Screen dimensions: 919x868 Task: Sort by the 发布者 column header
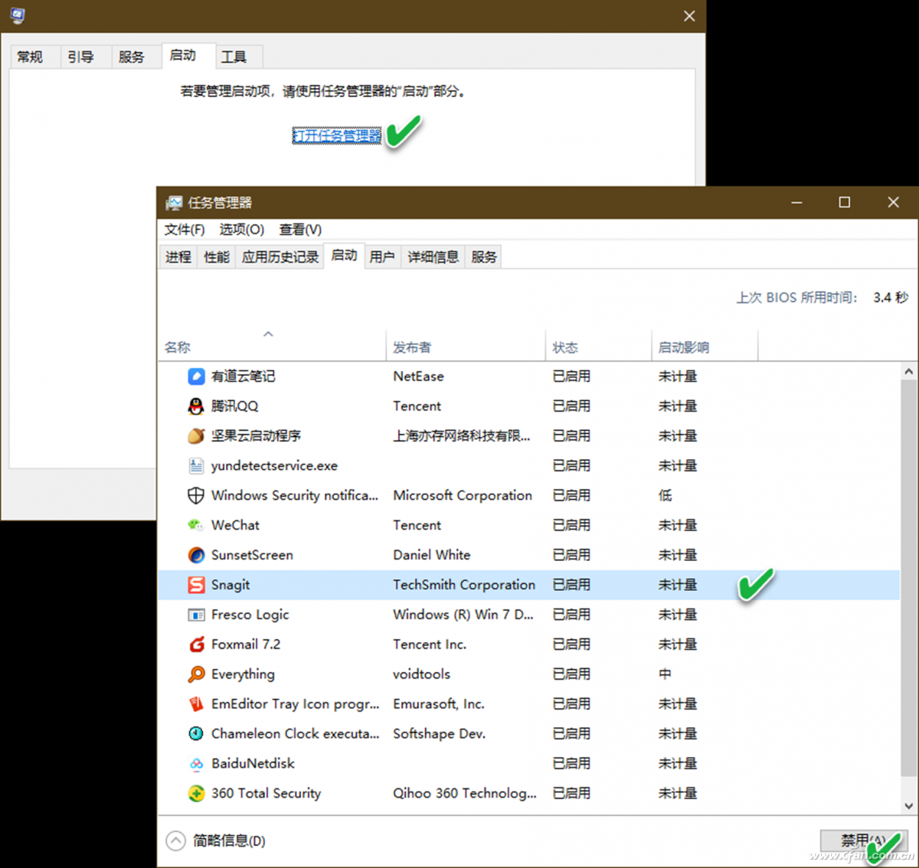[x=466, y=347]
